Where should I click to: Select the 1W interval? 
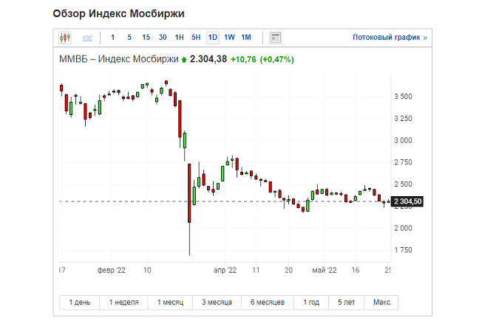(x=229, y=38)
